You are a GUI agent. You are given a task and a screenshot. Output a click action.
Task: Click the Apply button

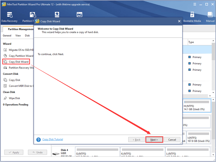coord(14,152)
